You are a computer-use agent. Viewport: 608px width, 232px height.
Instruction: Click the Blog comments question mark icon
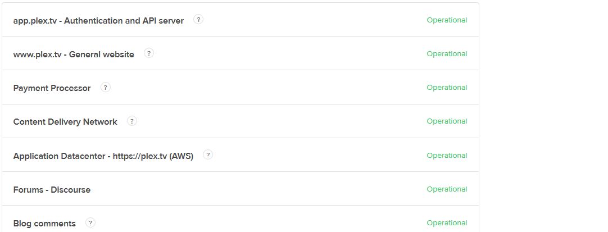point(90,222)
